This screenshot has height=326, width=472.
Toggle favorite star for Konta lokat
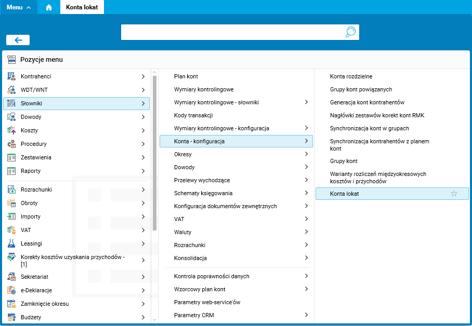(454, 194)
